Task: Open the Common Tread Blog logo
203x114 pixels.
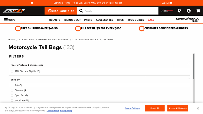Action: 188,20
